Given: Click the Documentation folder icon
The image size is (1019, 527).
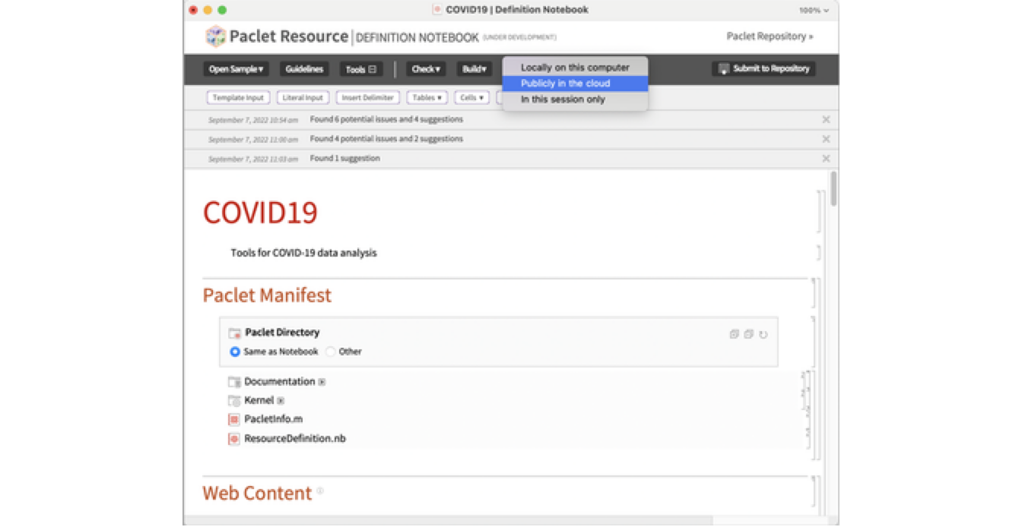Looking at the screenshot, I should [x=234, y=382].
